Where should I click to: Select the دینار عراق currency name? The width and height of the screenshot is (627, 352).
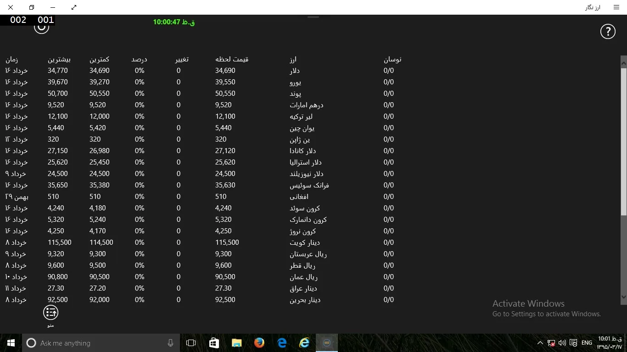pos(303,288)
